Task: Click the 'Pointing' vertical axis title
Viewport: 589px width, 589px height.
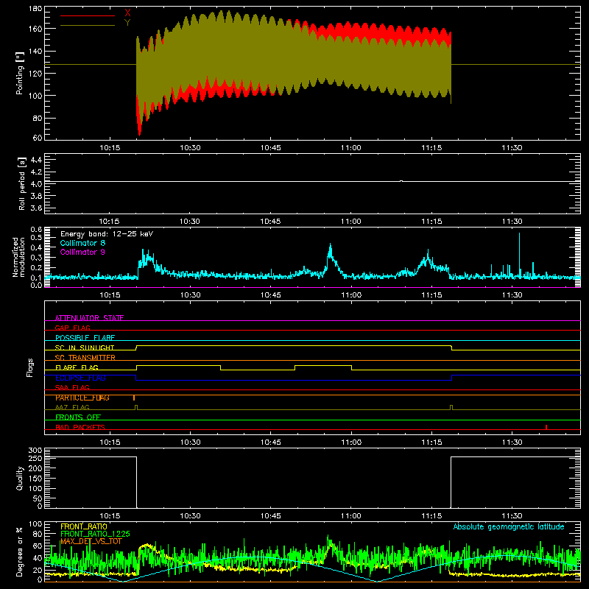Action: point(20,73)
